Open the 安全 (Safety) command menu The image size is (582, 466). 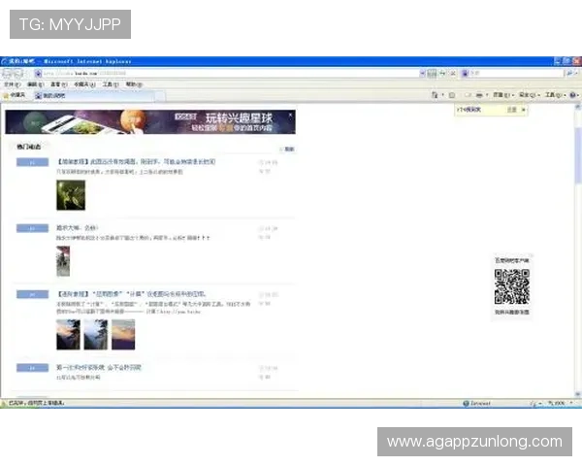point(530,95)
